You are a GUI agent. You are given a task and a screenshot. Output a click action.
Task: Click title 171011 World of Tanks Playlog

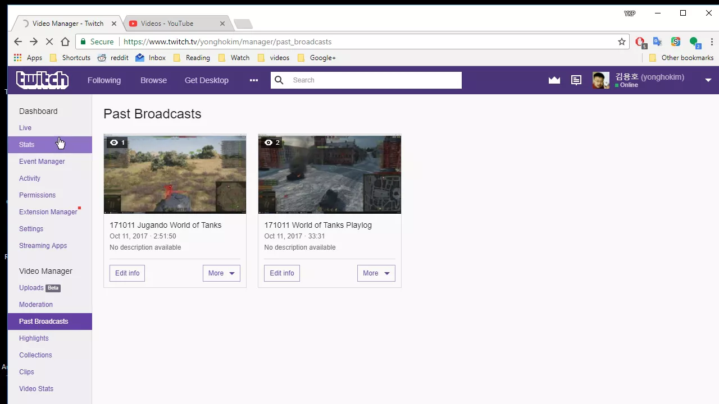318,225
